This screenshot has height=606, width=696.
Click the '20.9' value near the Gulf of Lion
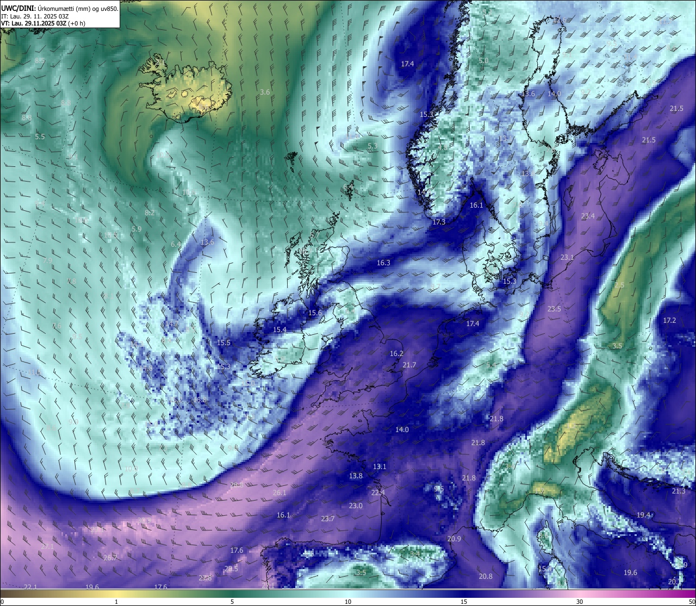[454, 539]
